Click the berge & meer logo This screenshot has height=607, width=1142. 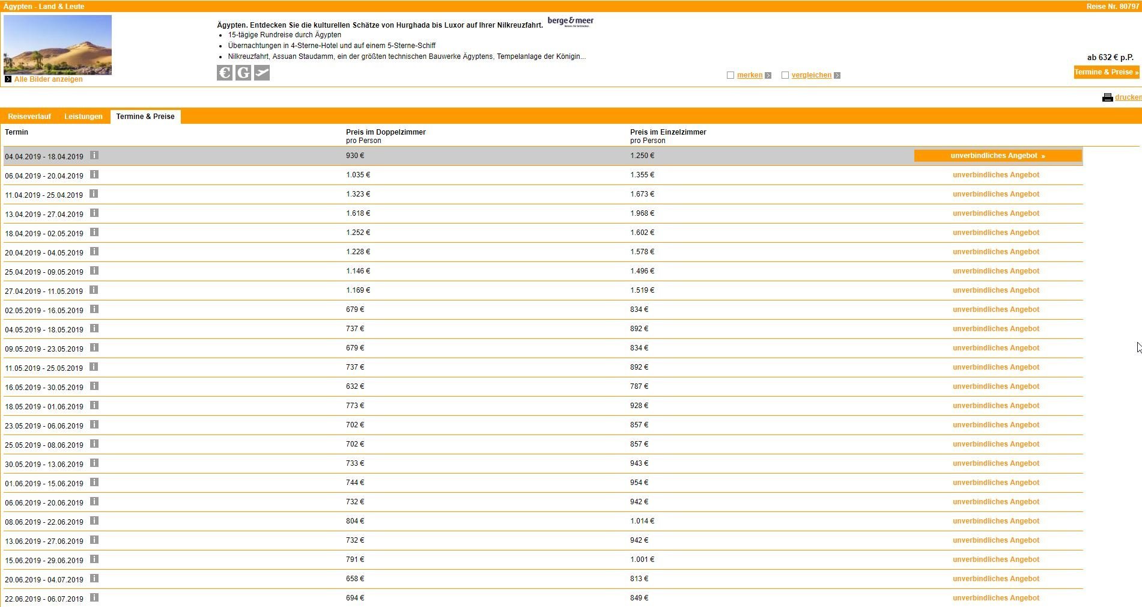pos(570,22)
